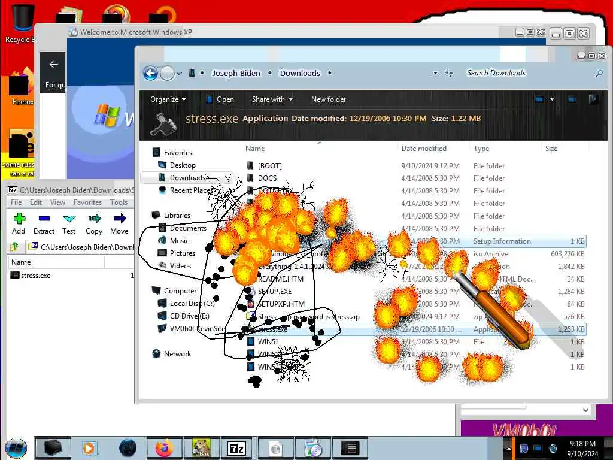Toggle the preview pane icon

click(x=572, y=99)
